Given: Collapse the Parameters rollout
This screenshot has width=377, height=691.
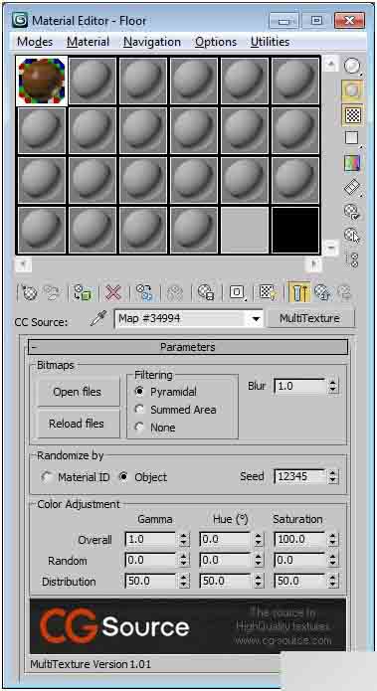Looking at the screenshot, I should pyautogui.click(x=188, y=347).
